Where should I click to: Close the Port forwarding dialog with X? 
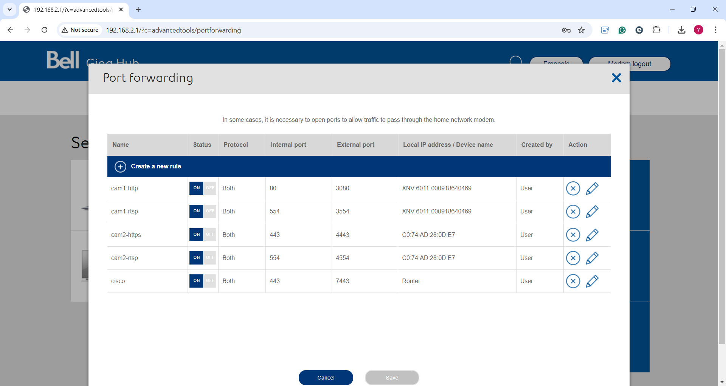[616, 78]
